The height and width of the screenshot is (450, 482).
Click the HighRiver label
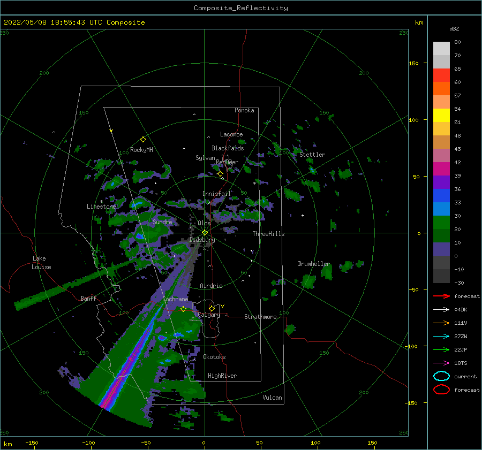(x=222, y=376)
